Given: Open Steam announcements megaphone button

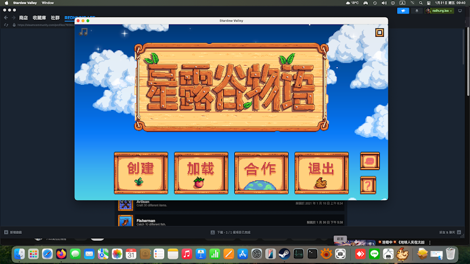Looking at the screenshot, I should [403, 11].
